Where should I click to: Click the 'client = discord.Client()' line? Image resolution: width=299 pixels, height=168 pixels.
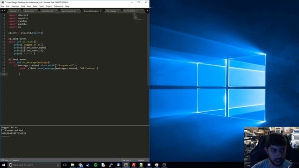point(26,33)
